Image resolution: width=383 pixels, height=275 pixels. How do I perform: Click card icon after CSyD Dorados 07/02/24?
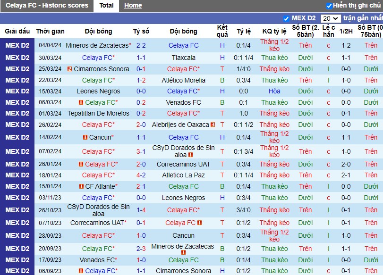pyautogui.click(x=191, y=155)
